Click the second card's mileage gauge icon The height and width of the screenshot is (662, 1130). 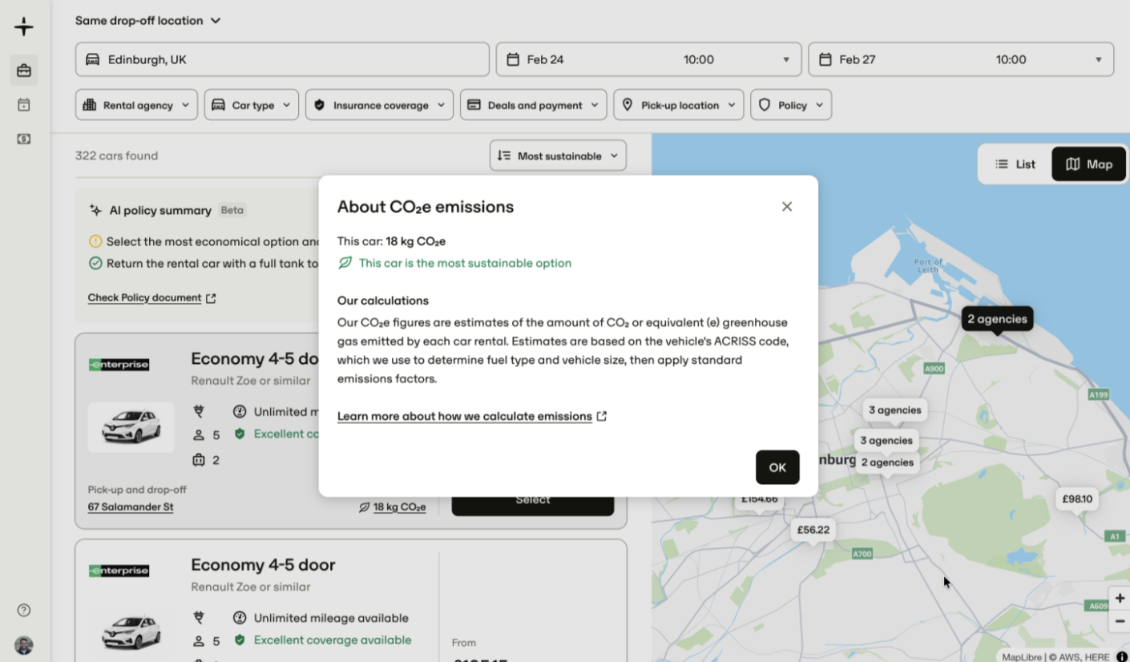tap(240, 618)
